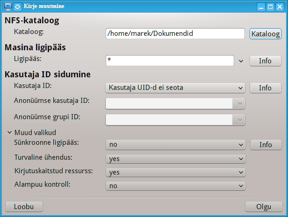Open the Kasutaja ID combo box
Viewport: 288px width, 217px height.
coord(175,88)
